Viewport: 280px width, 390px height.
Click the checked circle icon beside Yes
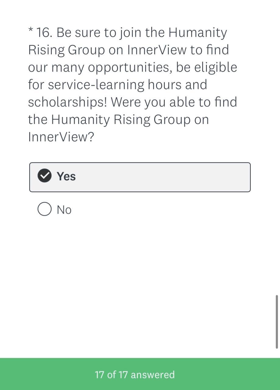tap(44, 176)
